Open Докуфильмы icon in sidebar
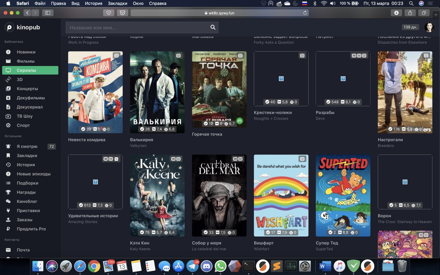This screenshot has width=440, height=275. (x=9, y=98)
